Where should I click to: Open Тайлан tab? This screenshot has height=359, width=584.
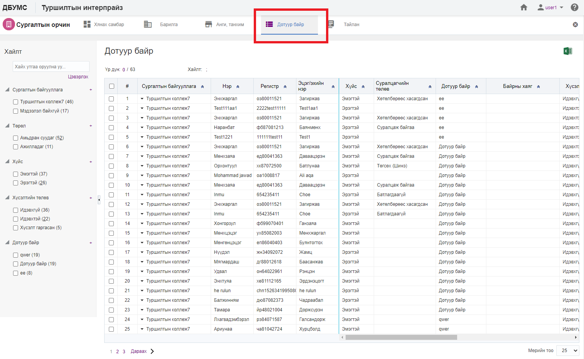click(x=343, y=25)
